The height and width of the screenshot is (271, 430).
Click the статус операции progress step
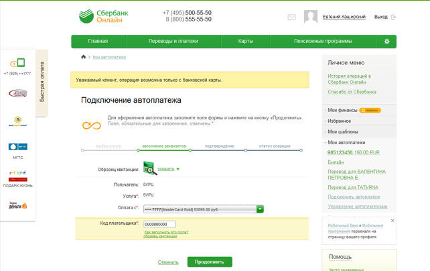275,146
